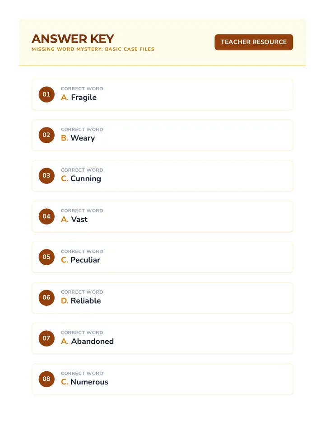The width and height of the screenshot is (325, 421).
Task: Select the answer A. Abandoned
Action: tap(87, 341)
